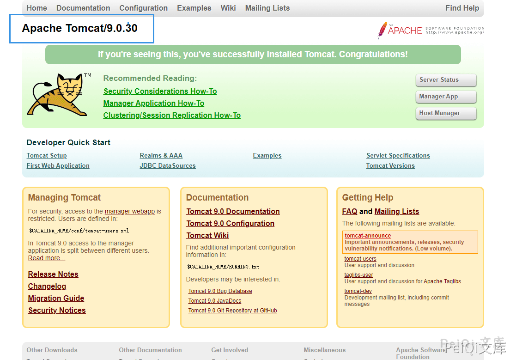Open Mailing Lists link in Getting Help
Viewport: 510px width, 360px height.
pos(397,212)
